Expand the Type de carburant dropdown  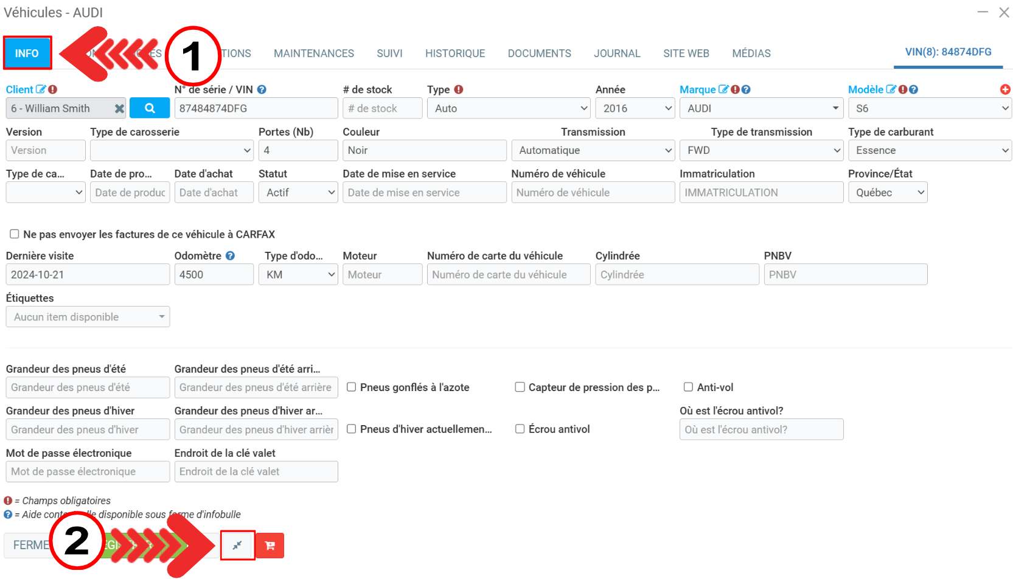(x=929, y=150)
